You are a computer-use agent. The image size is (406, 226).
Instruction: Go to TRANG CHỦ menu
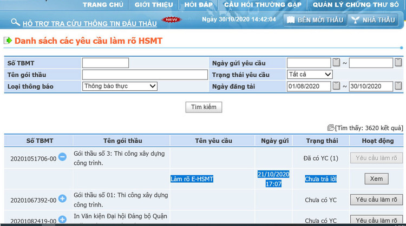[103, 5]
